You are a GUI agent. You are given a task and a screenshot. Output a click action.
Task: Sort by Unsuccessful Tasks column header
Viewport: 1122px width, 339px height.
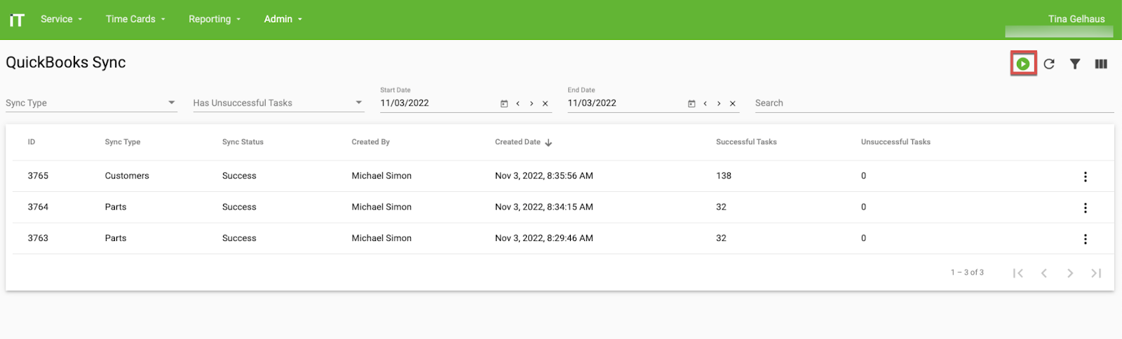[895, 142]
